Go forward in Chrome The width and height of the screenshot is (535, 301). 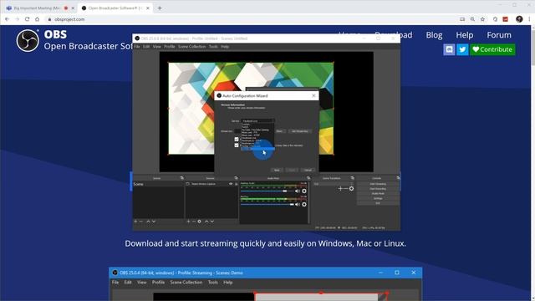click(x=17, y=19)
